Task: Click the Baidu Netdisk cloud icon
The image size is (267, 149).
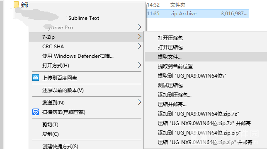Action: coord(36,78)
